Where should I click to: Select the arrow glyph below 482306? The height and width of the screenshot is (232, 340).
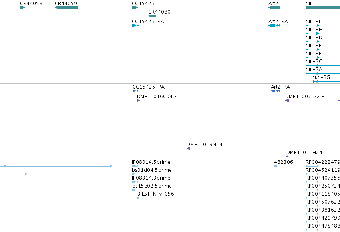pyautogui.click(x=275, y=166)
